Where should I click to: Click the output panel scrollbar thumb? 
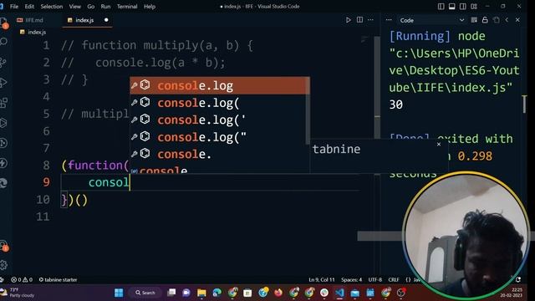coord(524,104)
